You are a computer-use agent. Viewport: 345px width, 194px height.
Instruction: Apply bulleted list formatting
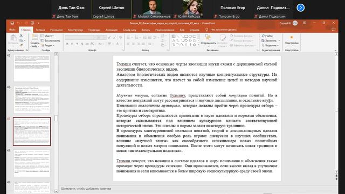pyautogui.click(x=129, y=37)
